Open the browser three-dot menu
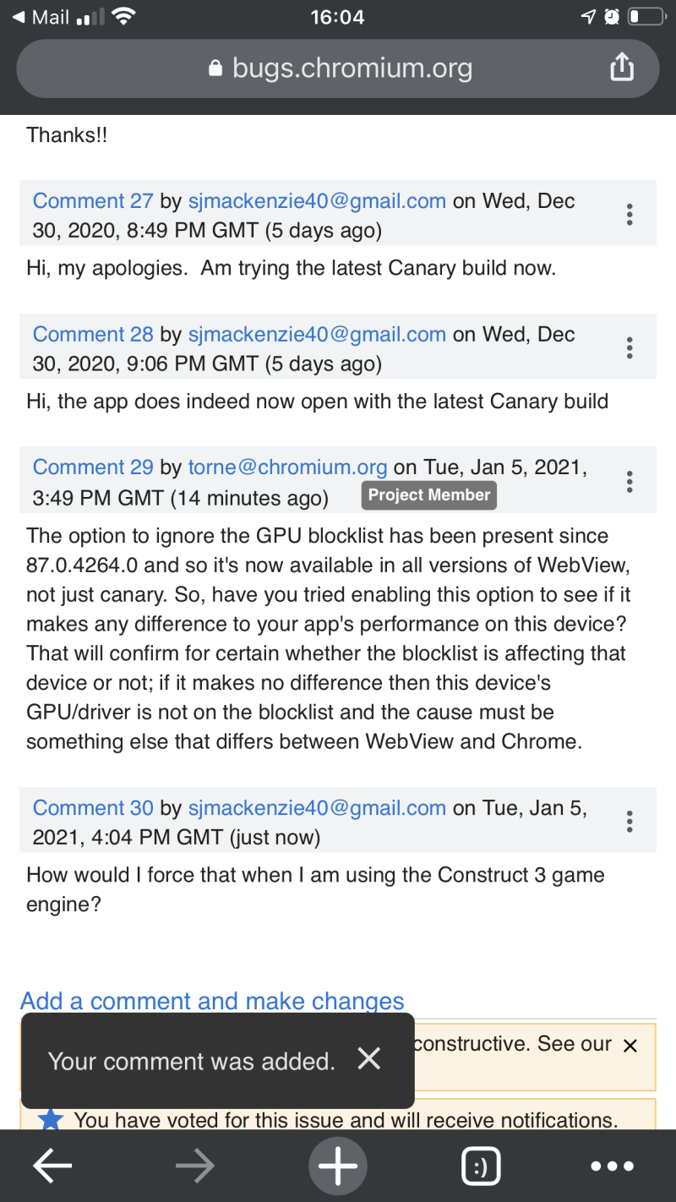The height and width of the screenshot is (1202, 676). pyautogui.click(x=612, y=1166)
